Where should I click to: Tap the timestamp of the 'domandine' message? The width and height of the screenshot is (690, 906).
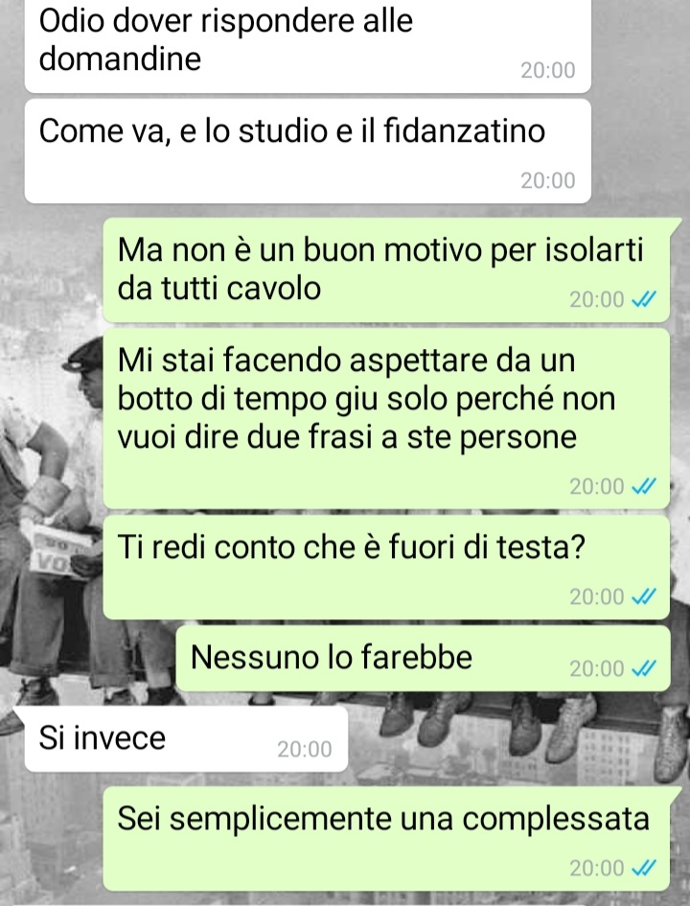548,71
